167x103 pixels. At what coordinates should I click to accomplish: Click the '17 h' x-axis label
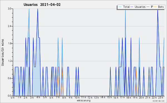[122, 97]
